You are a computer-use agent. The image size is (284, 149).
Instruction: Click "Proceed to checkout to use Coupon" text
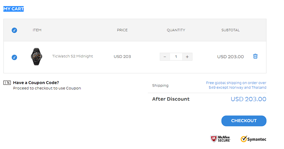pos(47,88)
